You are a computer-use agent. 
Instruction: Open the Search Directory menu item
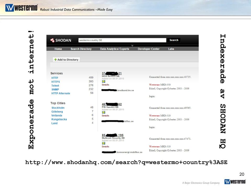pos(81,49)
